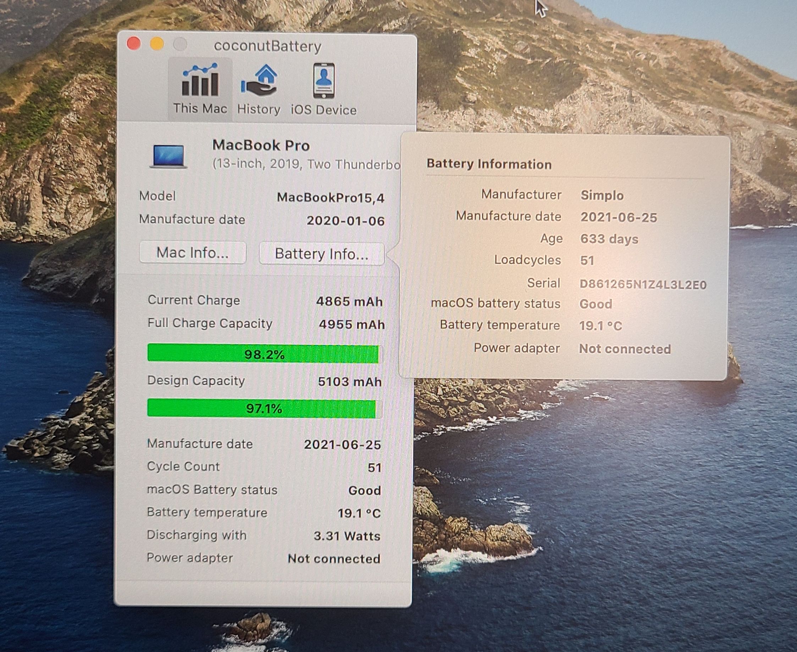
Task: Select the battery serial number text
Action: pyautogui.click(x=643, y=284)
